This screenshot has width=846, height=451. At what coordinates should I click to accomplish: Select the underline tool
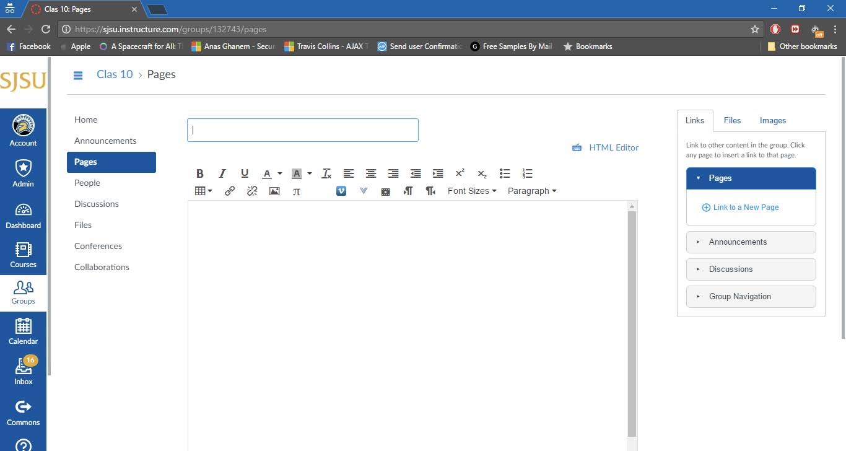(245, 173)
